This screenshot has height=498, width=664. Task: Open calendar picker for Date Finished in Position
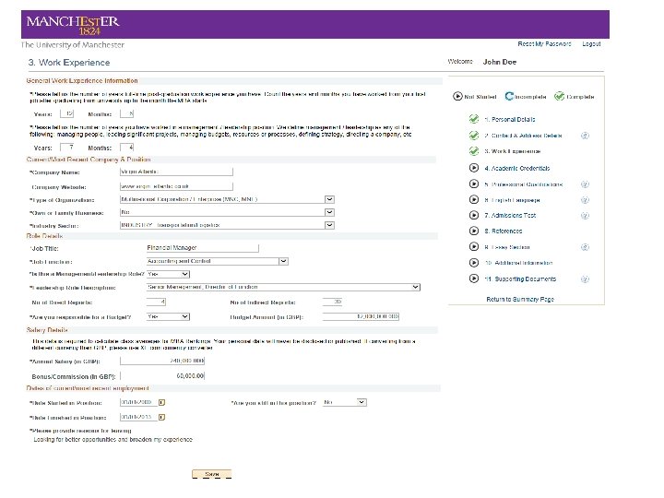(x=161, y=417)
